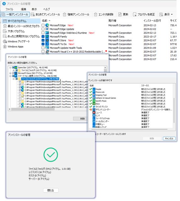
Task: Uncheck the Microsoft Family checkbox
Action: point(43,37)
